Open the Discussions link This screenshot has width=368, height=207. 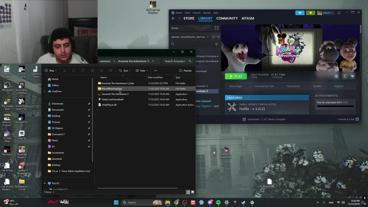(x=293, y=86)
